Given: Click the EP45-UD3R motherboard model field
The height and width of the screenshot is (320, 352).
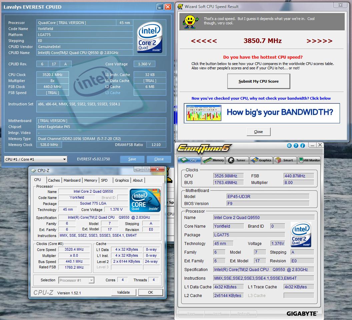Looking at the screenshot, I should (268, 197).
